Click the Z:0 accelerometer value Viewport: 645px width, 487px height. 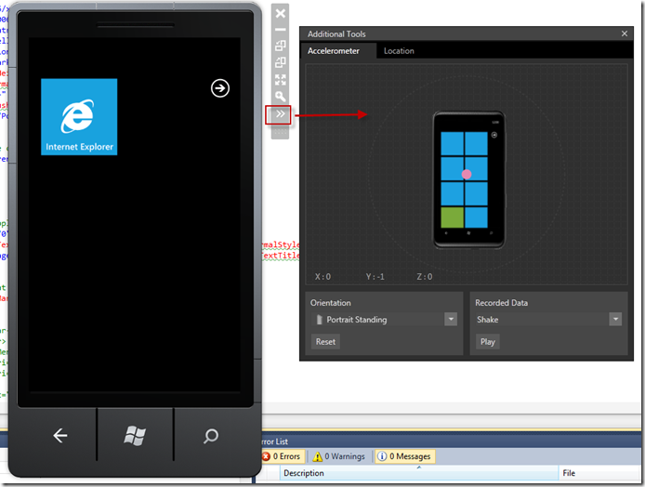click(425, 277)
